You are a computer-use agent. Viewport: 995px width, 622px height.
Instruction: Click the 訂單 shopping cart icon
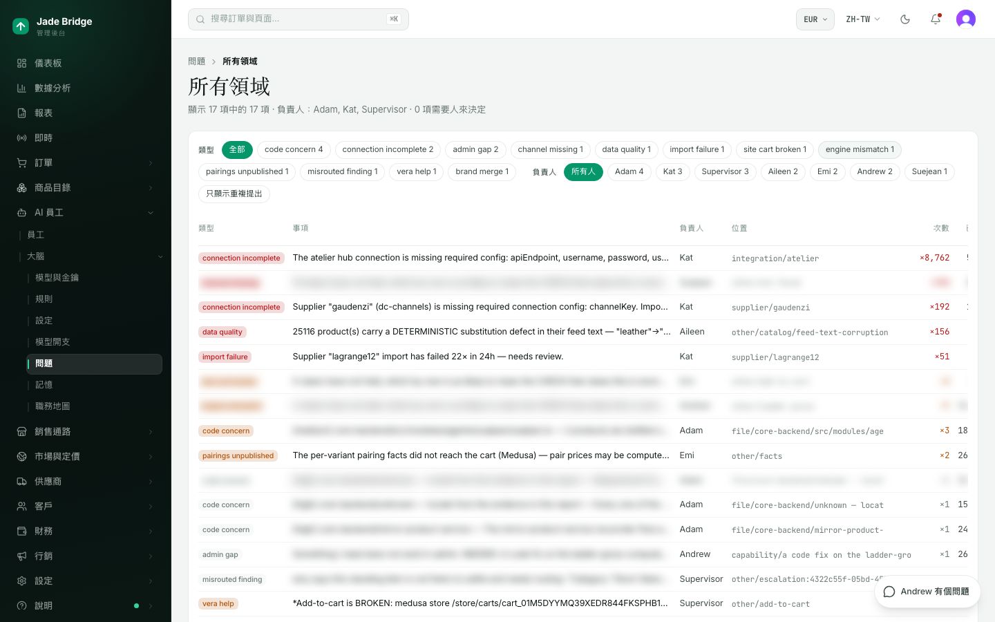[x=21, y=162]
